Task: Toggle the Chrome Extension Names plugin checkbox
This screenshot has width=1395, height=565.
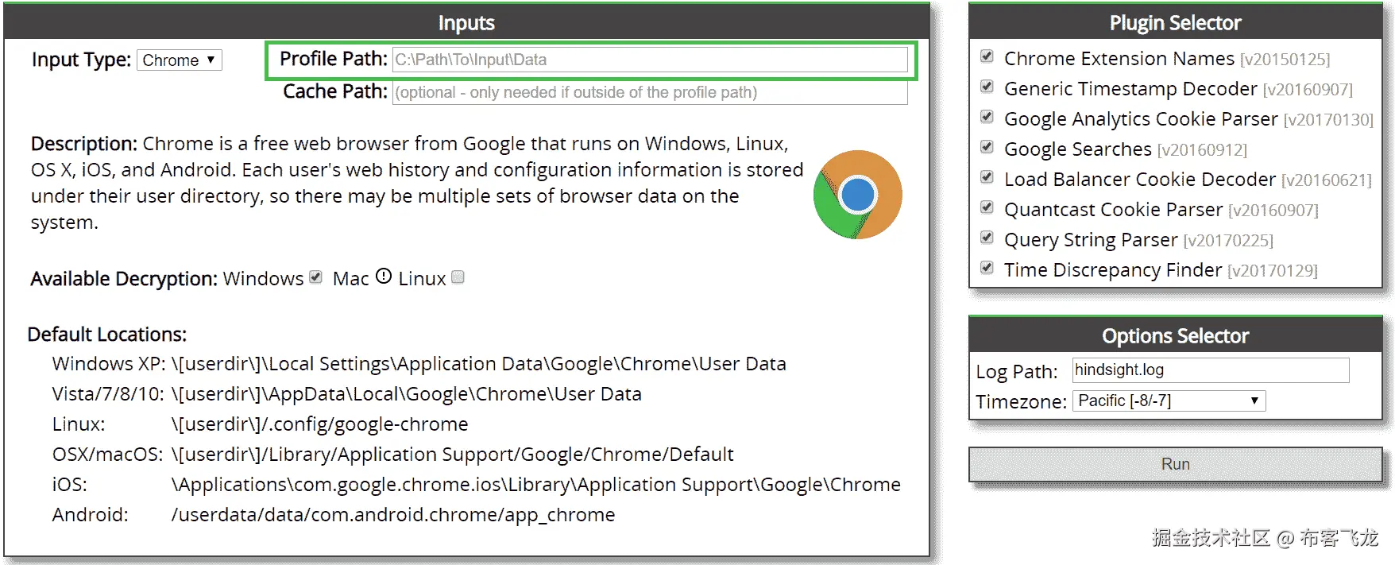Action: click(x=987, y=56)
